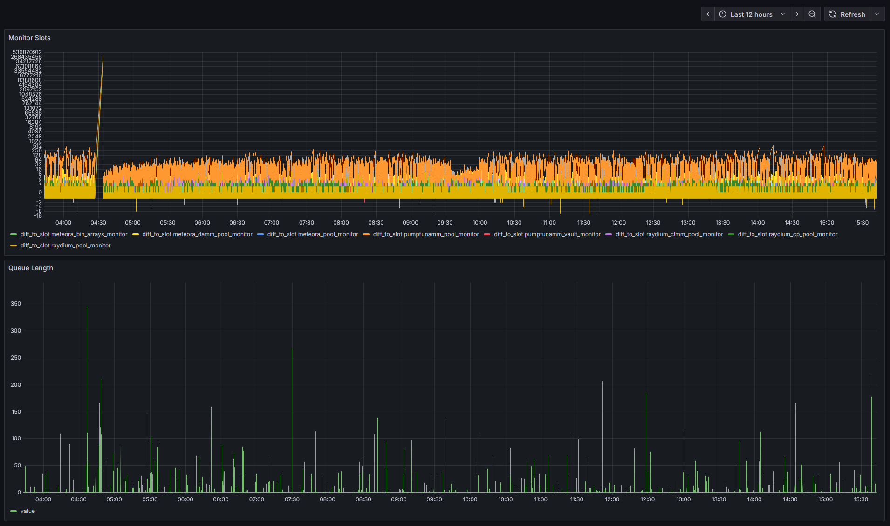Click the green value series color swatch

click(14, 511)
